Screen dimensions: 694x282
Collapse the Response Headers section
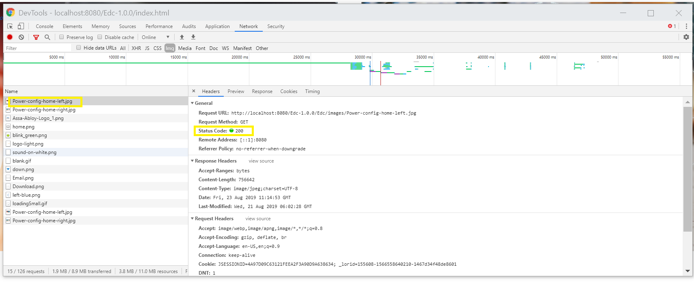coord(192,161)
